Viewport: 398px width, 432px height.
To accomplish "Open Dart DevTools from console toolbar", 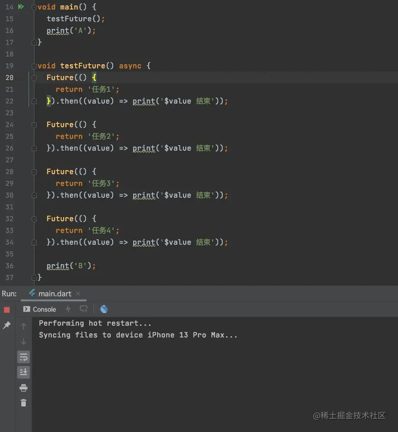I will pyautogui.click(x=104, y=309).
